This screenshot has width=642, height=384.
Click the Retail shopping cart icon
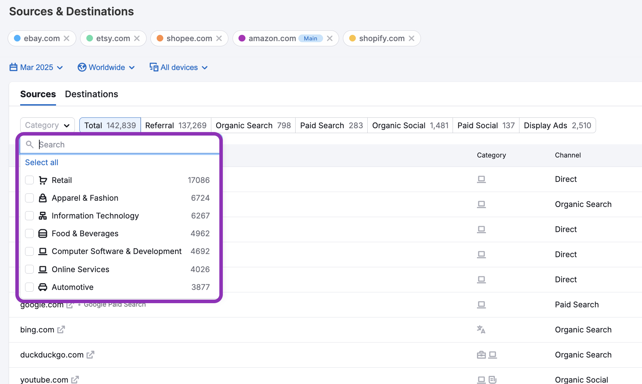tap(43, 180)
